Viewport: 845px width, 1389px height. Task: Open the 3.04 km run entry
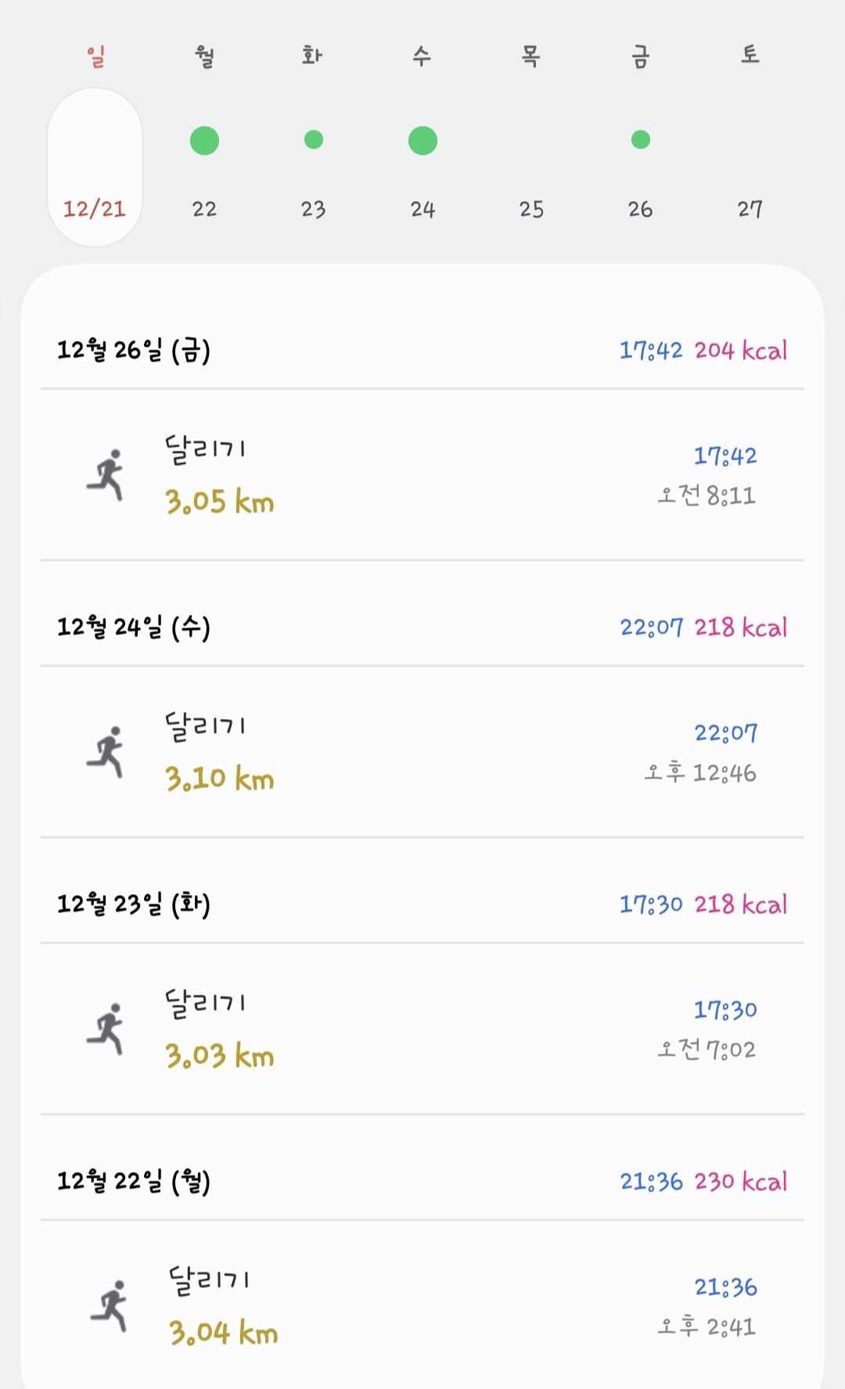(x=422, y=1306)
